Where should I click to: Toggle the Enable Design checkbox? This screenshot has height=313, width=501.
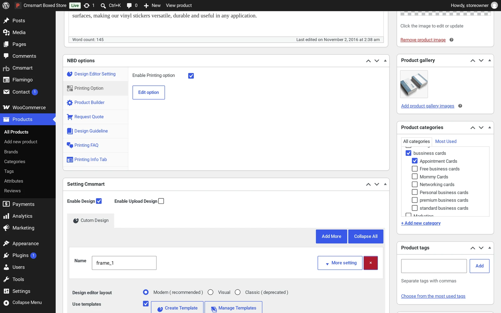[99, 201]
